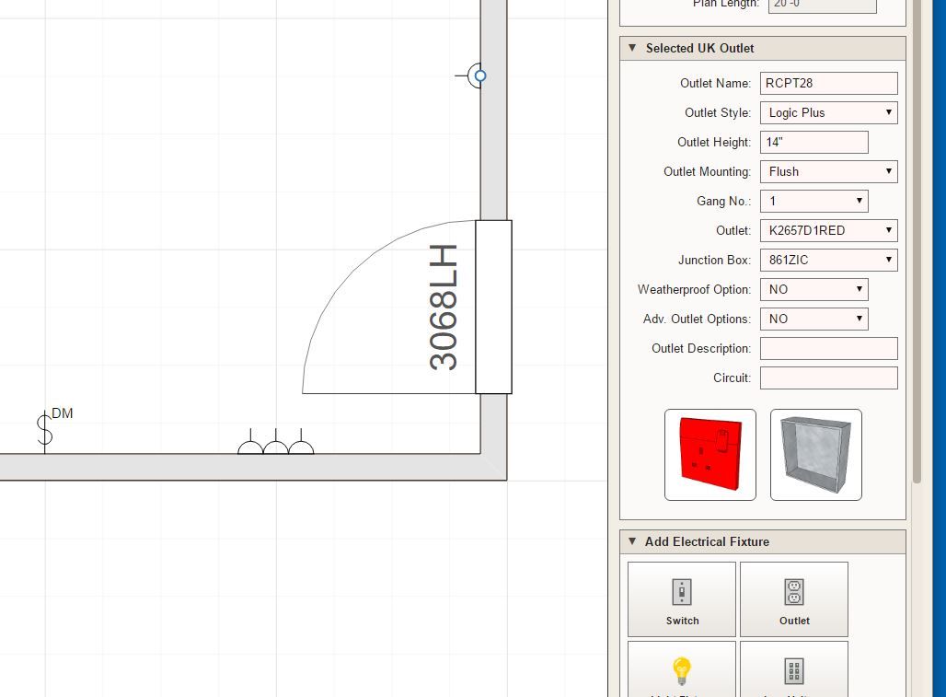Open the Junction Box dropdown

pos(829,260)
